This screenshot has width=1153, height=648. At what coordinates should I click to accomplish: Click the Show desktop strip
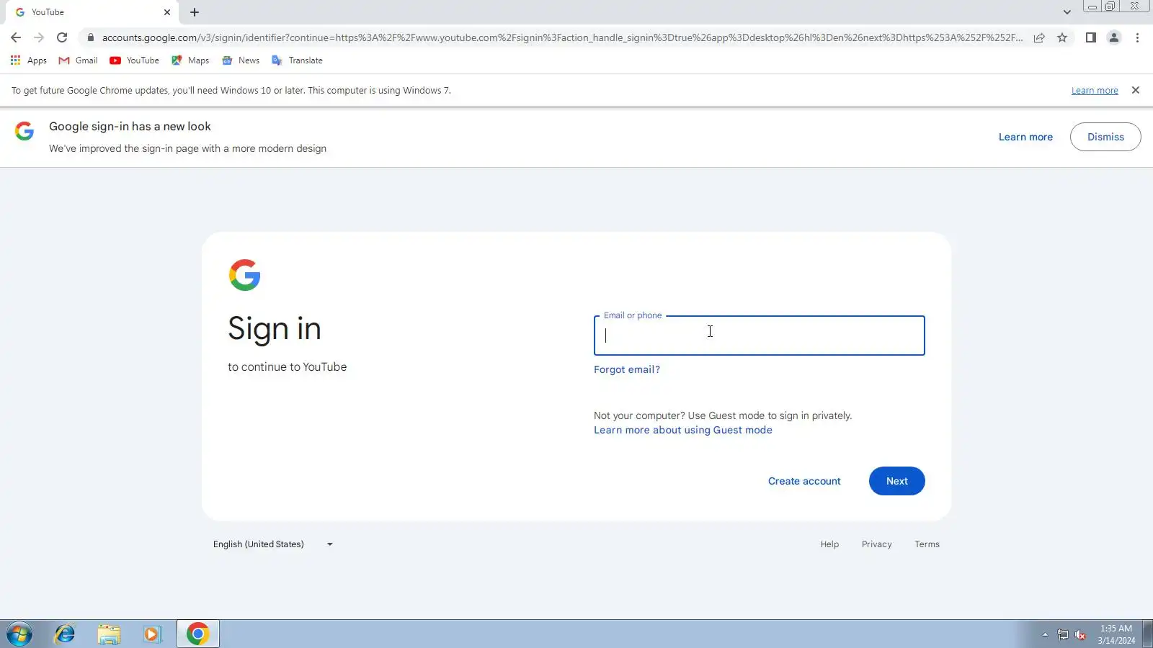tap(1147, 634)
